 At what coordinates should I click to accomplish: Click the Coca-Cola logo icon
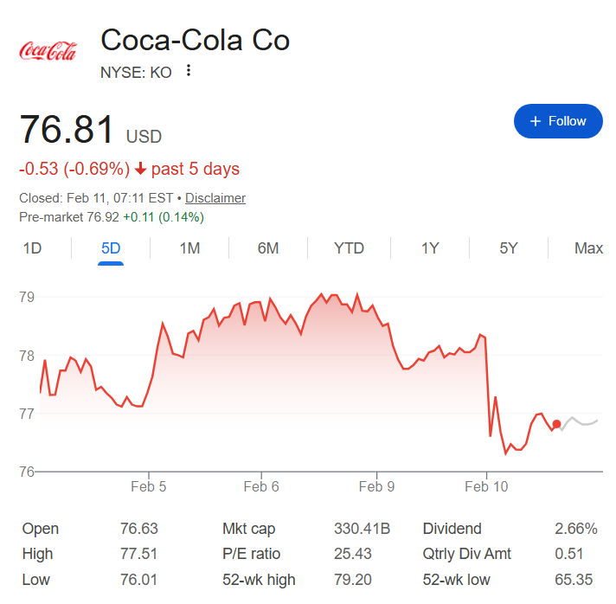coord(48,52)
